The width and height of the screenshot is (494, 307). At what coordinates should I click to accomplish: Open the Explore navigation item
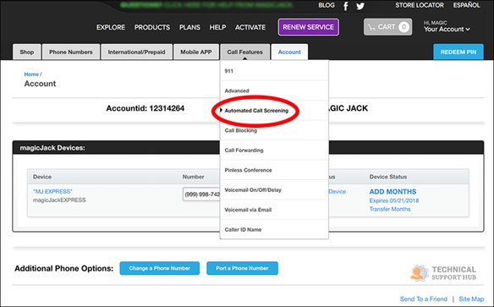click(111, 27)
